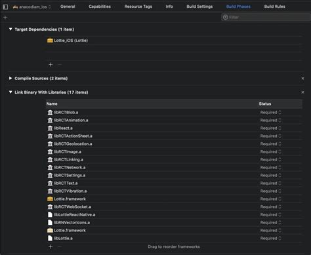Select the libRCTText.a library icon
This screenshot has width=311, height=255.
click(x=50, y=183)
